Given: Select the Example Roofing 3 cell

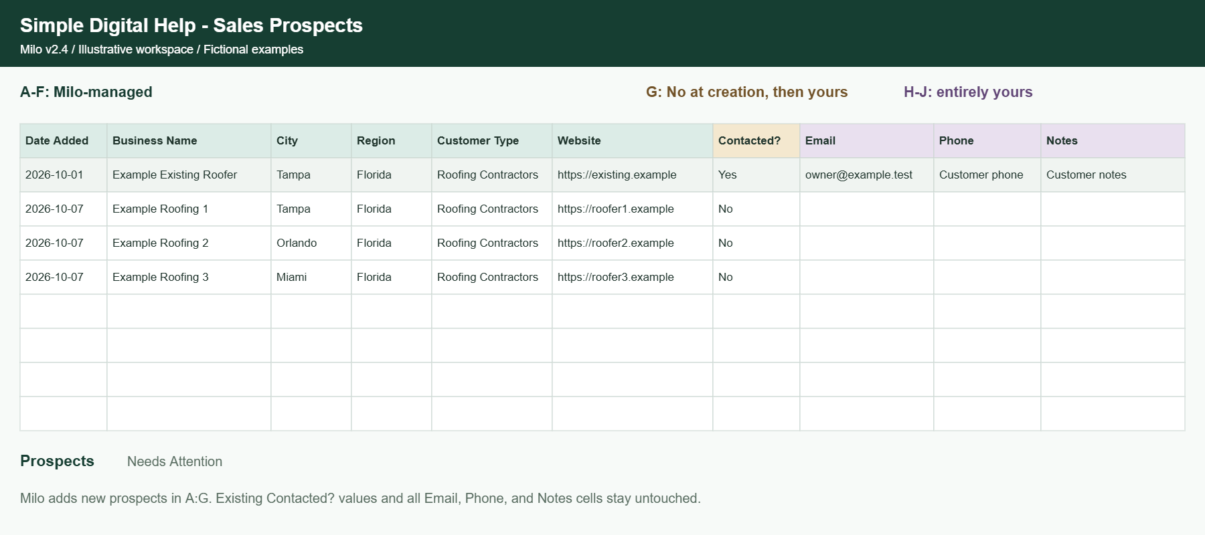Looking at the screenshot, I should point(189,277).
